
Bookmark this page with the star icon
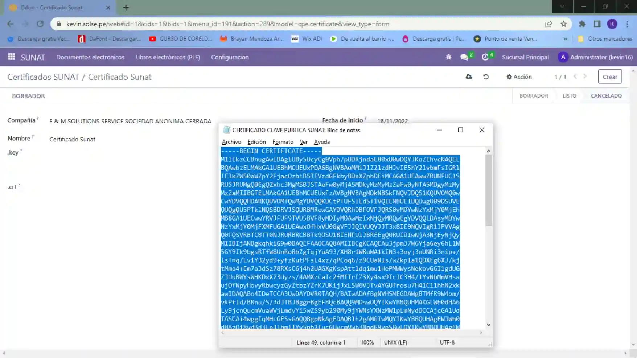click(563, 24)
